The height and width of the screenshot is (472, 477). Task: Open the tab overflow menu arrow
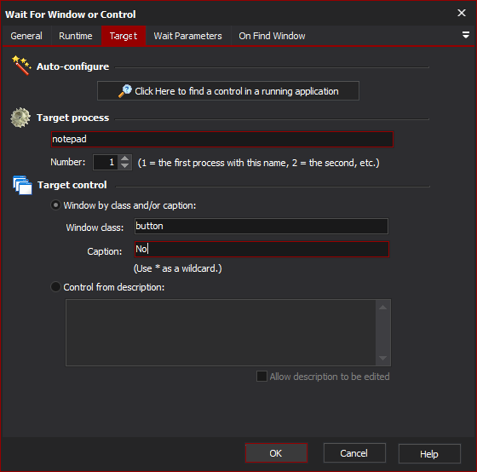click(465, 35)
